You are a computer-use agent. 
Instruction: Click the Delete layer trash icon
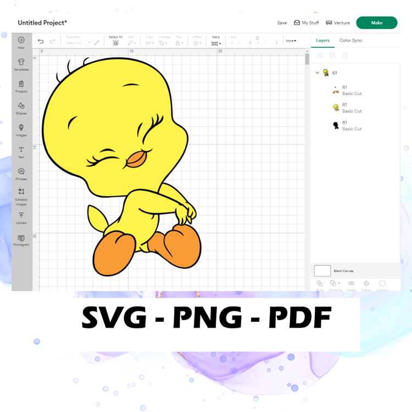pyautogui.click(x=345, y=55)
